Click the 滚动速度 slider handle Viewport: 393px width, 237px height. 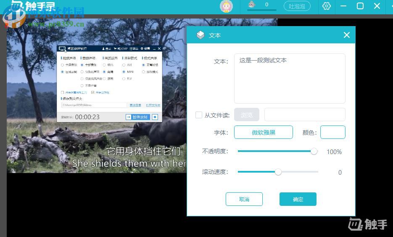[x=278, y=172]
